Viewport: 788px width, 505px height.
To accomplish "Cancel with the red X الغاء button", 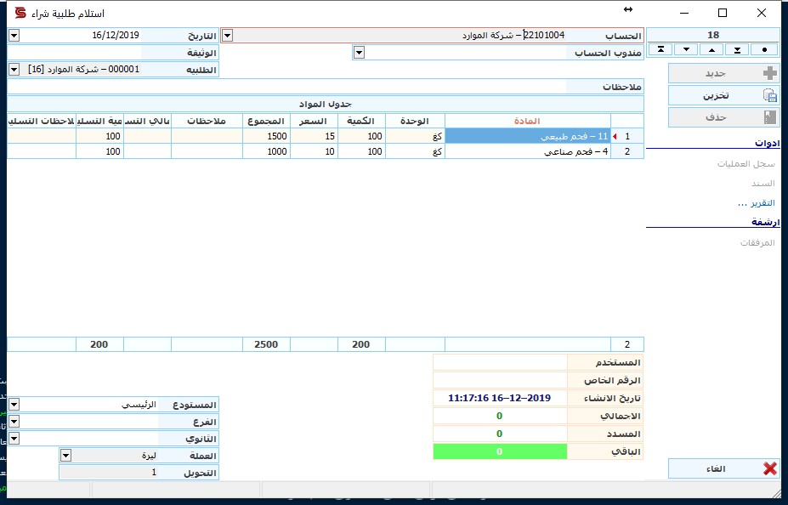I will (x=723, y=468).
